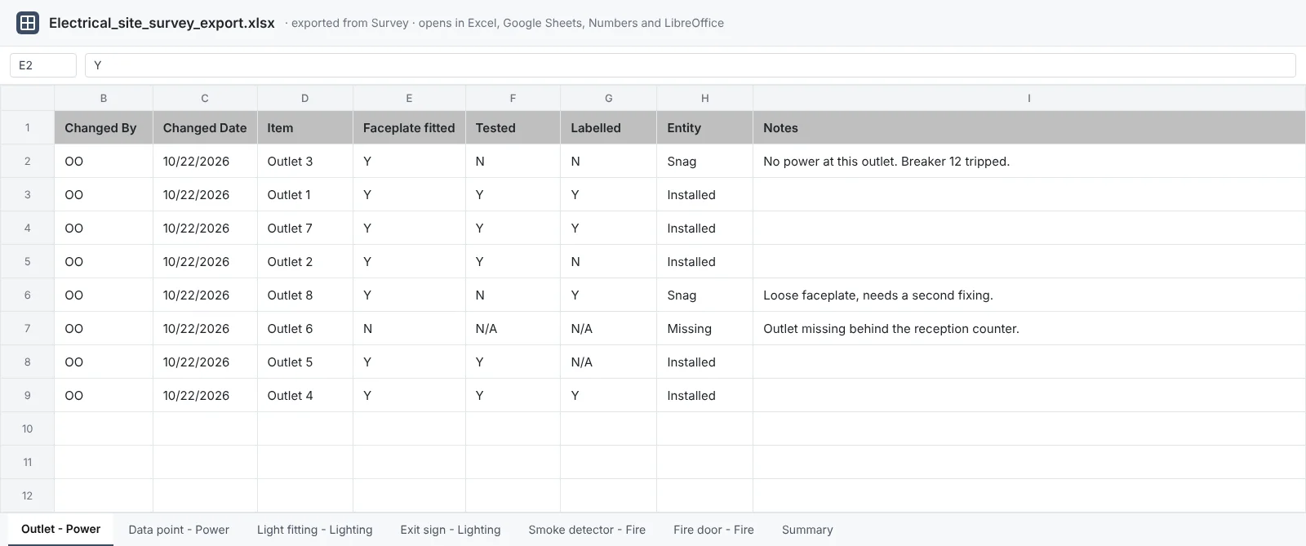Click the Loose faceplate note cell

point(1029,295)
